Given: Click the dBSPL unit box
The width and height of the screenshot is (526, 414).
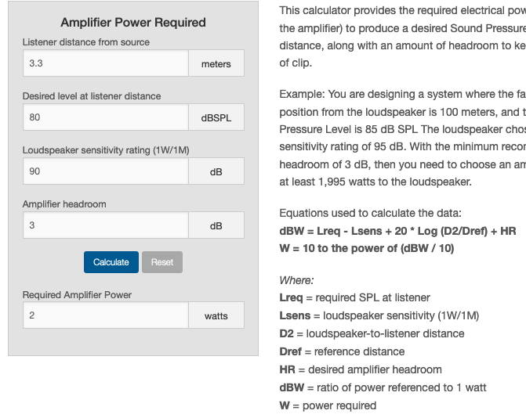Looking at the screenshot, I should (216, 117).
